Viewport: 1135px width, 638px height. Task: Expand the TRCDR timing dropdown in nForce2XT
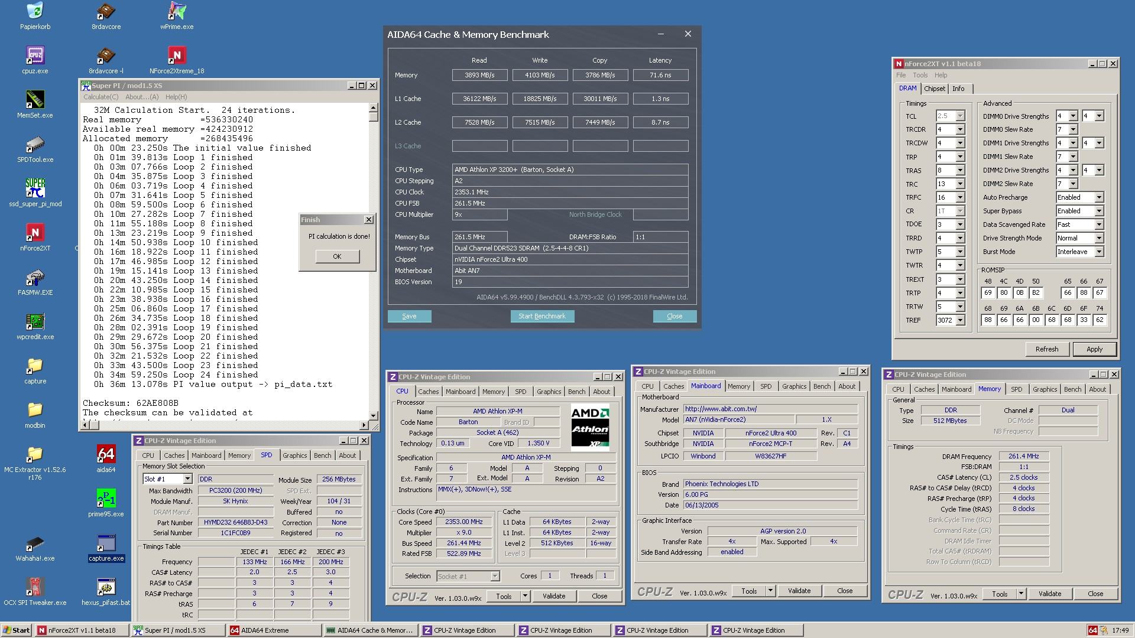[960, 129]
